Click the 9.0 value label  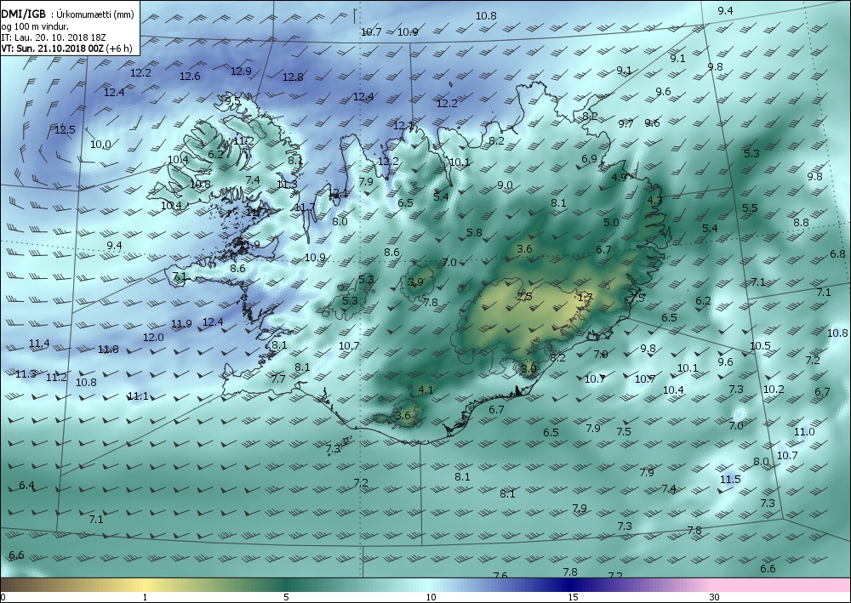505,185
